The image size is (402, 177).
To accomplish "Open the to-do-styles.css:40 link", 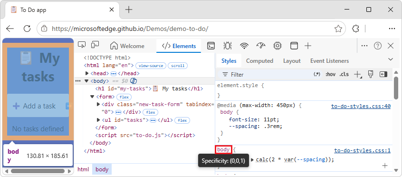I will pyautogui.click(x=361, y=107).
